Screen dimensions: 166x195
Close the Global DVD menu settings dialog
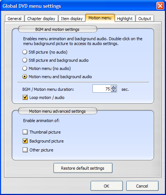(160, 6)
